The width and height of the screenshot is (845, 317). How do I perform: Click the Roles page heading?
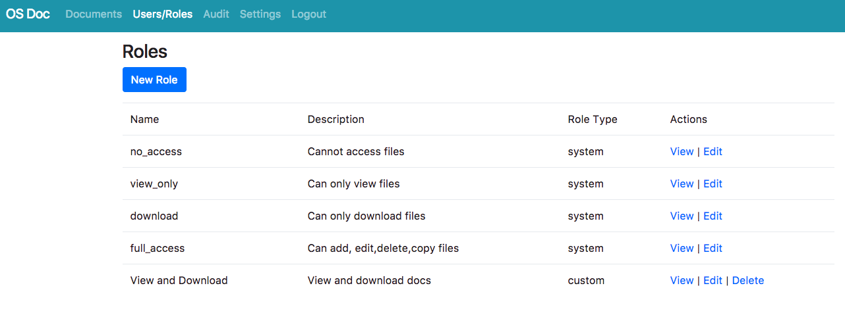(x=145, y=51)
